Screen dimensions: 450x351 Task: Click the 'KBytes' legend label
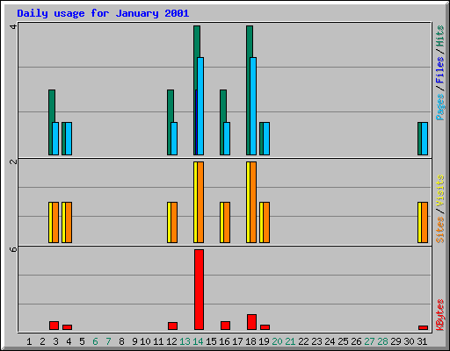click(x=439, y=315)
